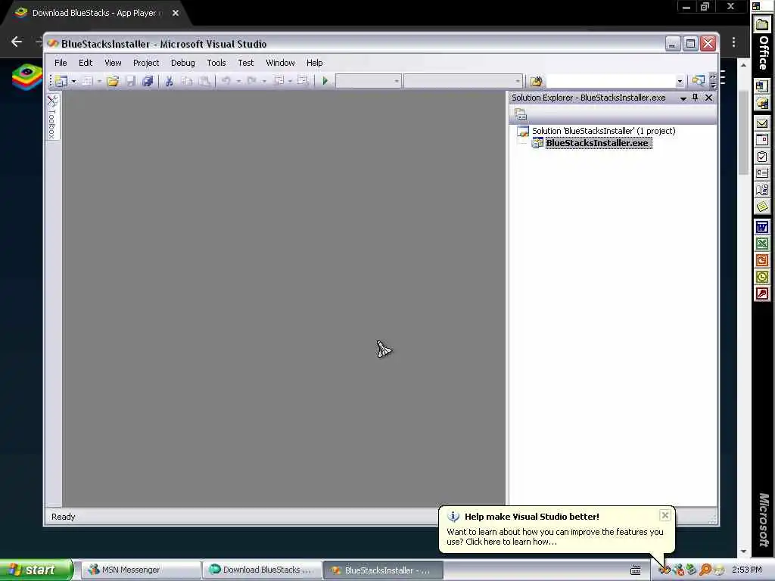The image size is (775, 581).
Task: Click the Open File folder toolbar icon
Action: pyautogui.click(x=113, y=81)
